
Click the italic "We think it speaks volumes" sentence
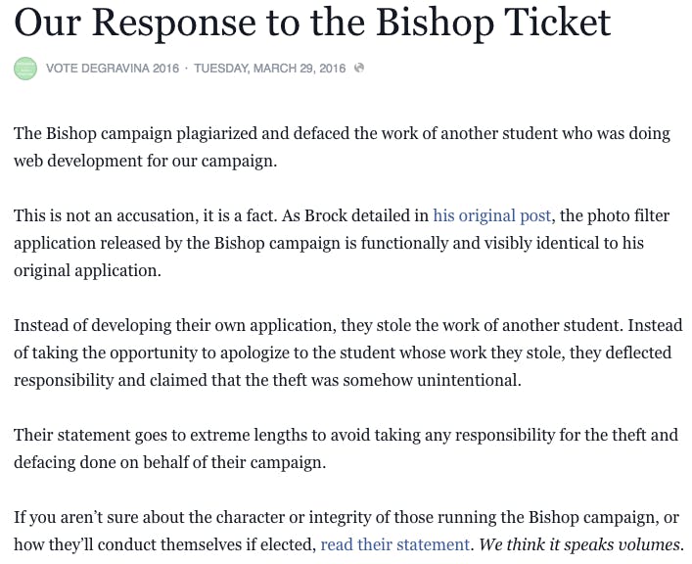click(x=580, y=544)
